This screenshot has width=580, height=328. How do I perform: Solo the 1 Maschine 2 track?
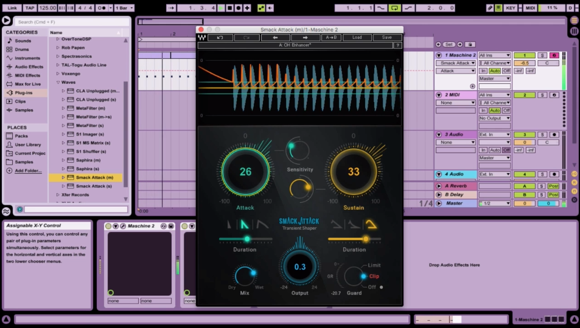pyautogui.click(x=542, y=55)
